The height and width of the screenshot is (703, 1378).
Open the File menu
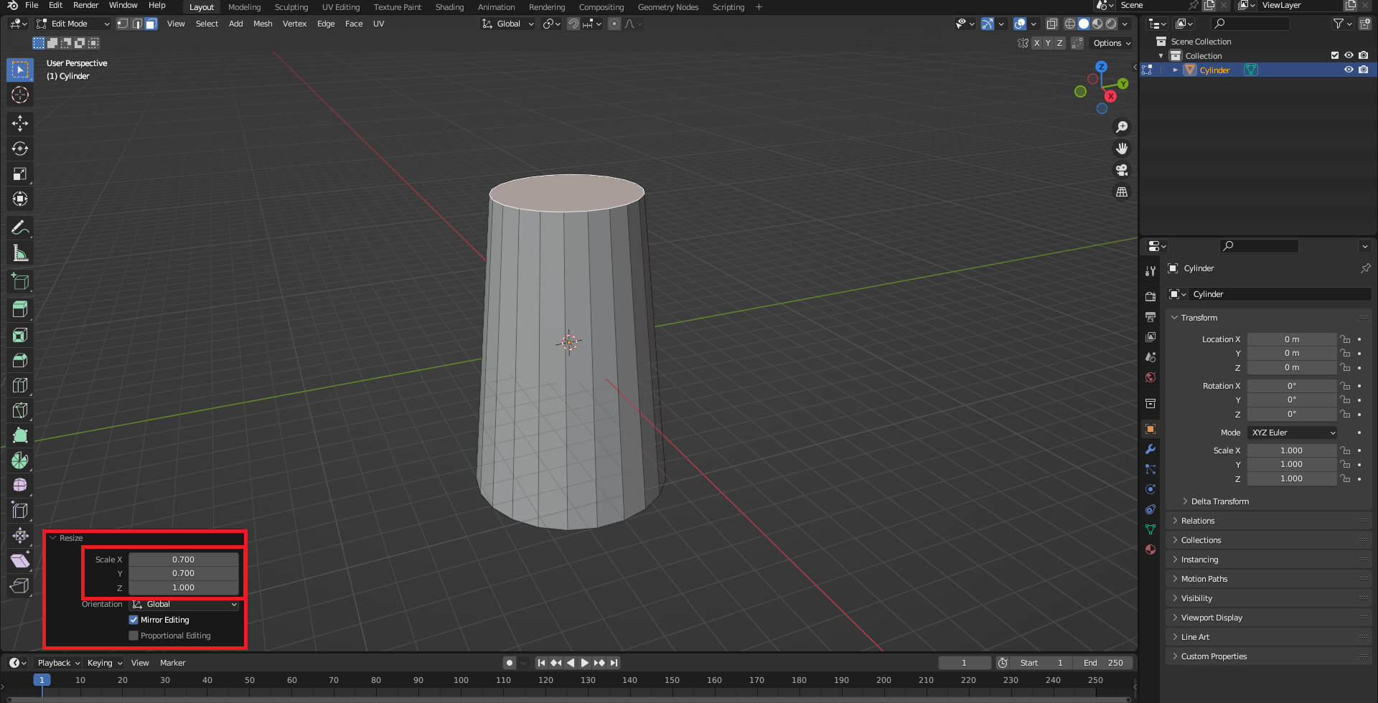pos(32,6)
